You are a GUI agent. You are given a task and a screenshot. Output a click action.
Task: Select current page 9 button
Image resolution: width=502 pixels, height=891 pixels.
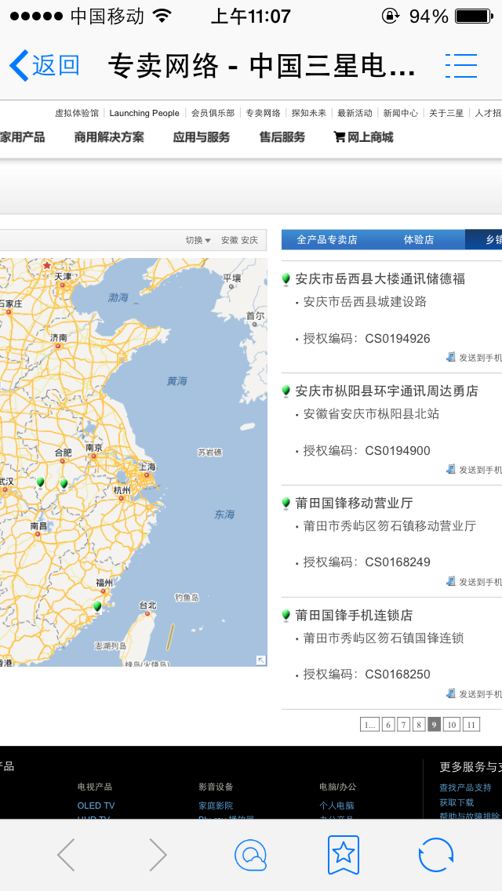435,725
